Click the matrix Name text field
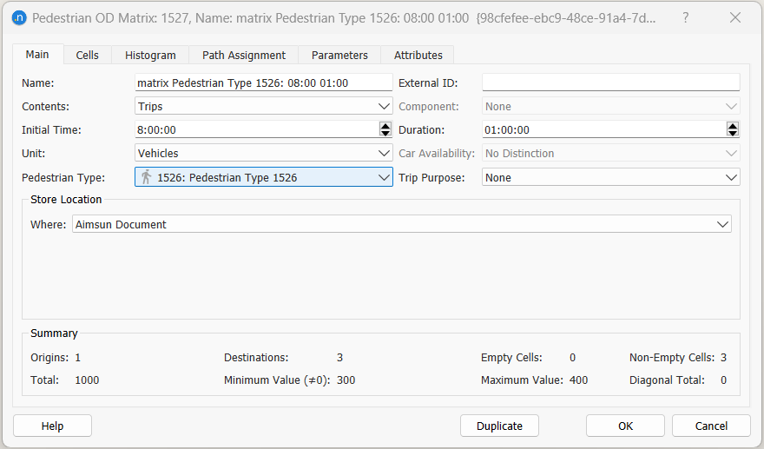 coord(264,83)
